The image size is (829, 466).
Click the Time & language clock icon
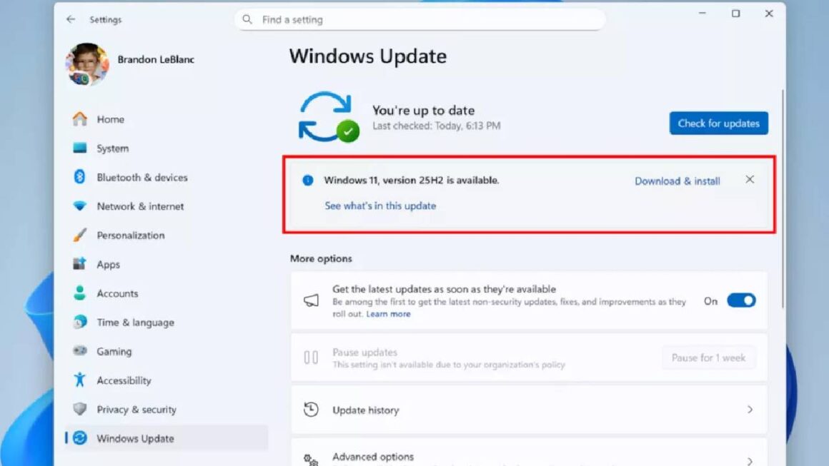(80, 322)
